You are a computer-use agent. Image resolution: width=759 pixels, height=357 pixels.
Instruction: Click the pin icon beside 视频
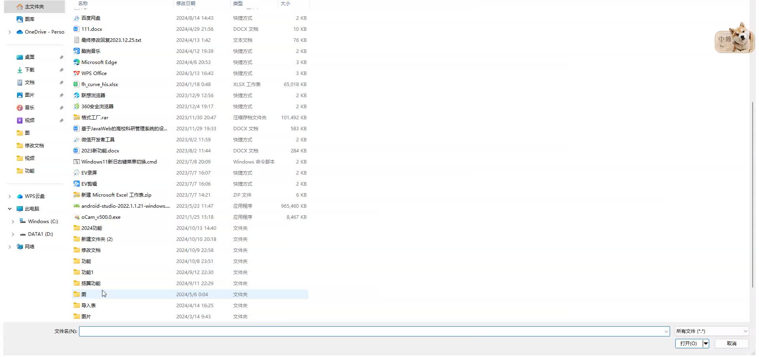coord(61,120)
